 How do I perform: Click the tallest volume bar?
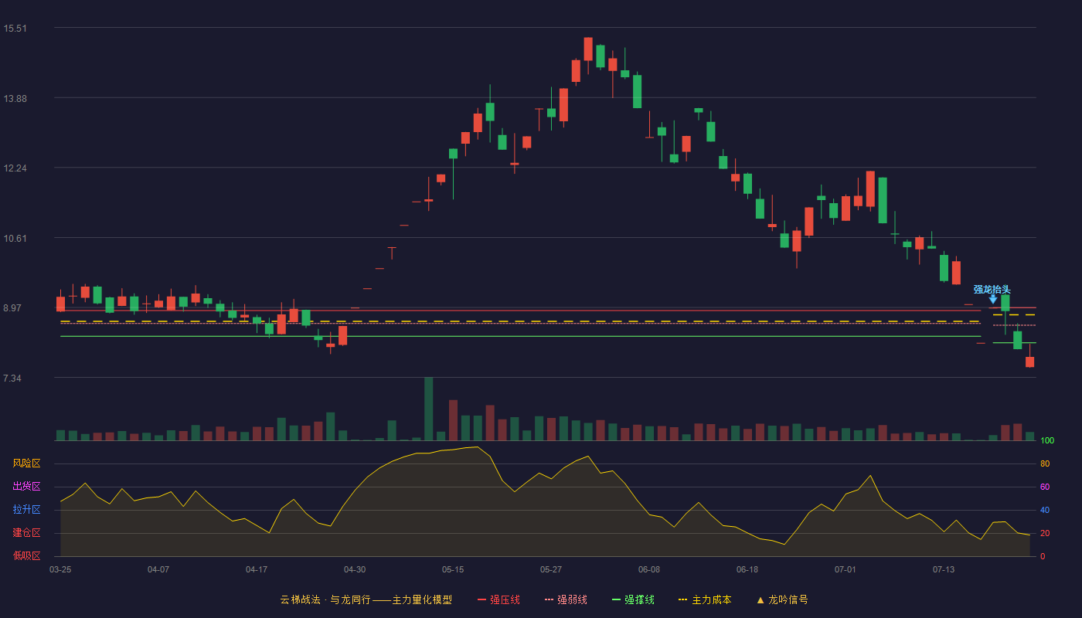[428, 409]
